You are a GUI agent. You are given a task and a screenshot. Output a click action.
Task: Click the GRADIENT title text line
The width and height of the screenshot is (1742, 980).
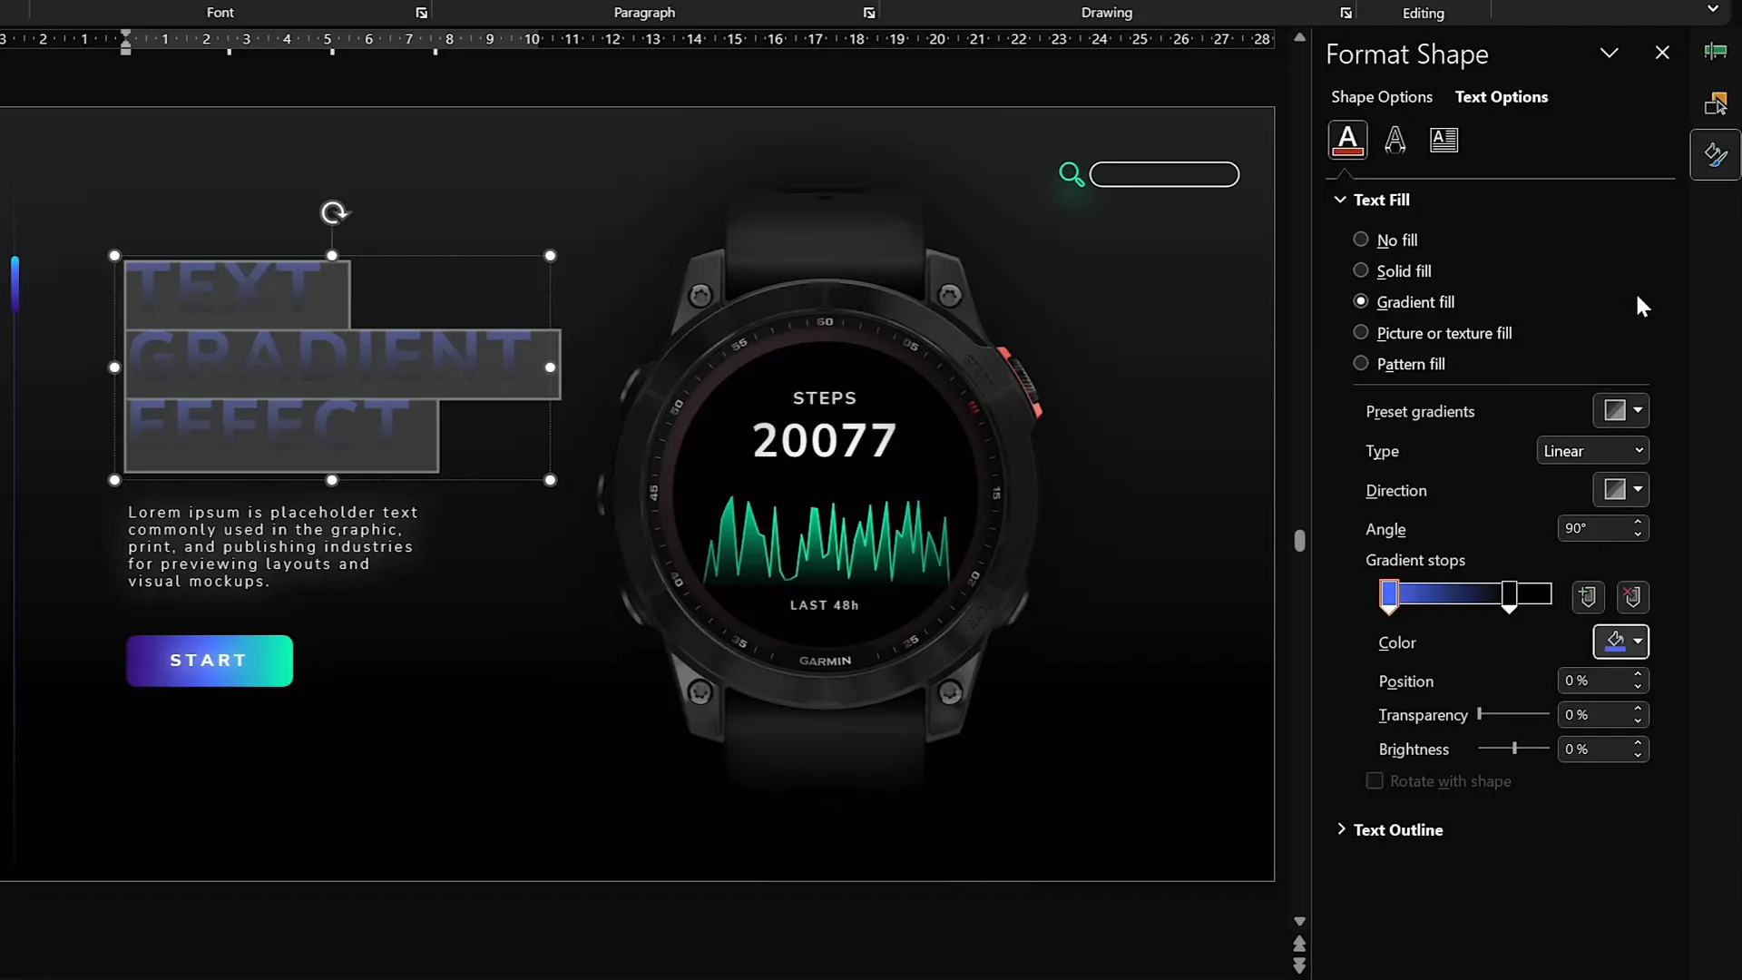[x=330, y=355]
